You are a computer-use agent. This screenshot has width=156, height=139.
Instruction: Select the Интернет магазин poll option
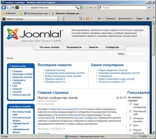pyautogui.click(x=130, y=119)
